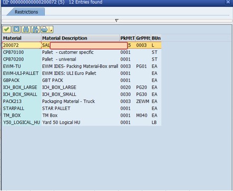Click 'TM Box' description
Screen dimensions: 233x191
tap(50, 116)
